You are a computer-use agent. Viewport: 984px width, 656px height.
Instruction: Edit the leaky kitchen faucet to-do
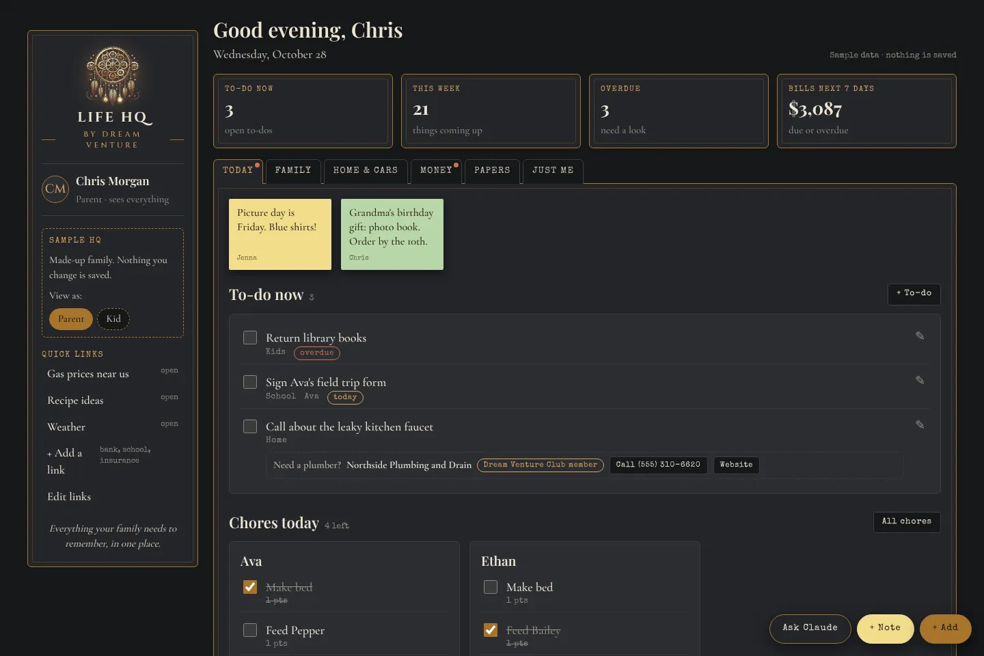(x=920, y=424)
